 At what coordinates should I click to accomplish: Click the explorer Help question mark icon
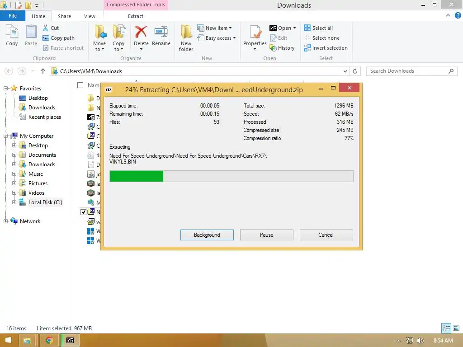tap(458, 16)
